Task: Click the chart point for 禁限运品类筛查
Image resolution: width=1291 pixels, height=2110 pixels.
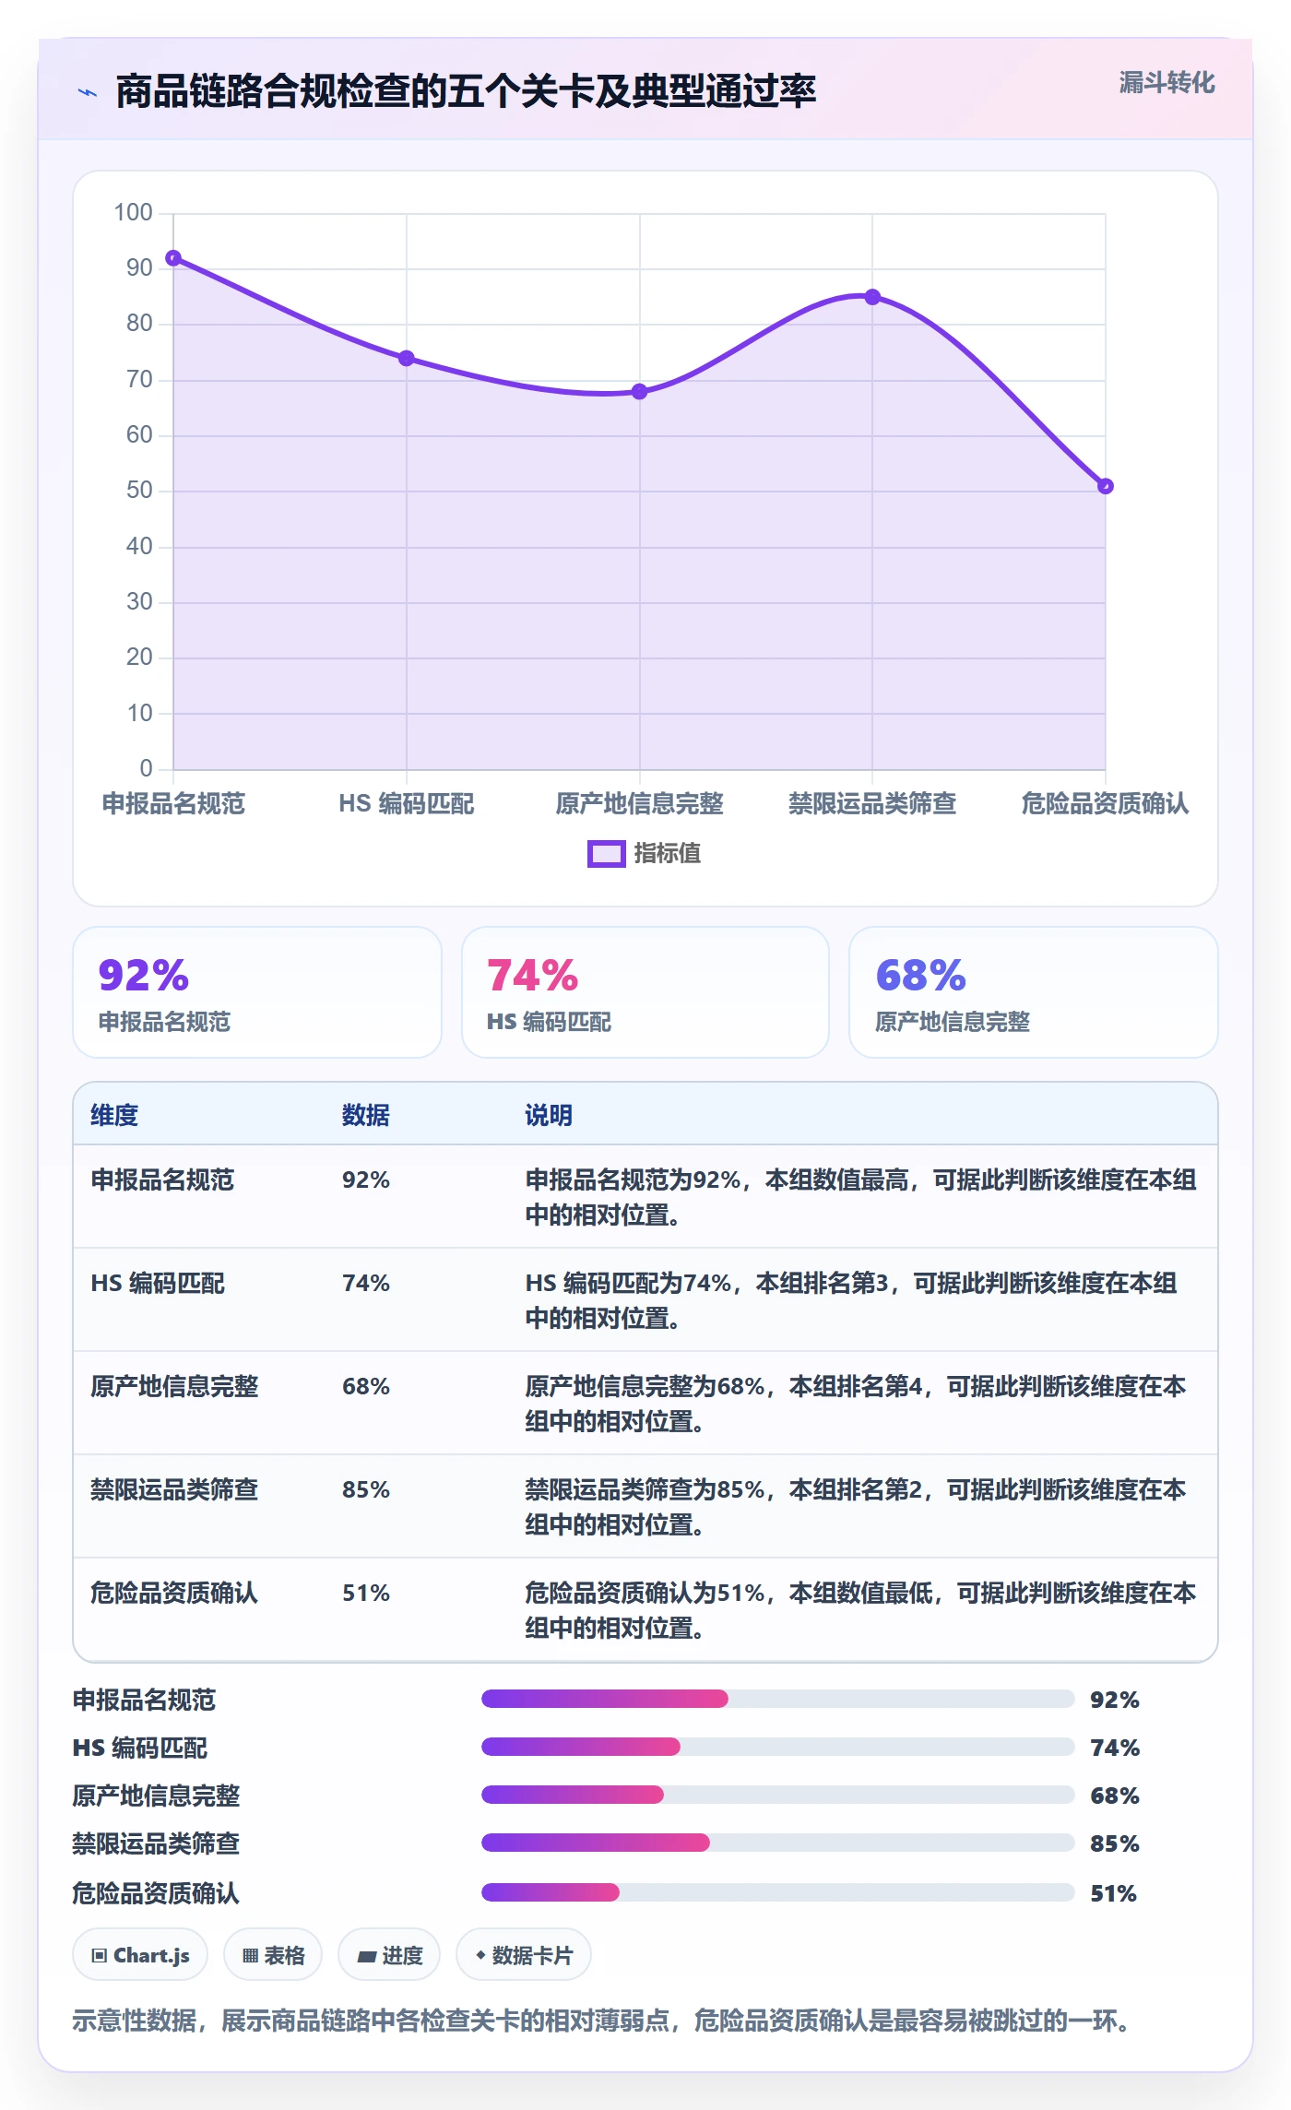Action: tap(872, 297)
